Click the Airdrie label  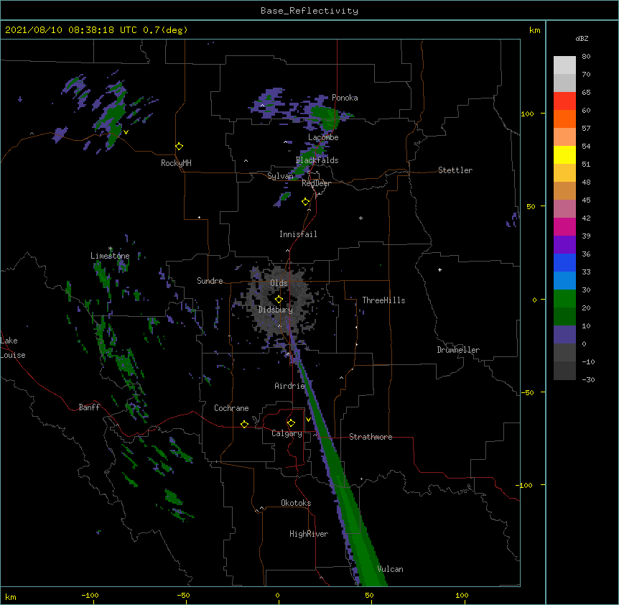pos(289,386)
